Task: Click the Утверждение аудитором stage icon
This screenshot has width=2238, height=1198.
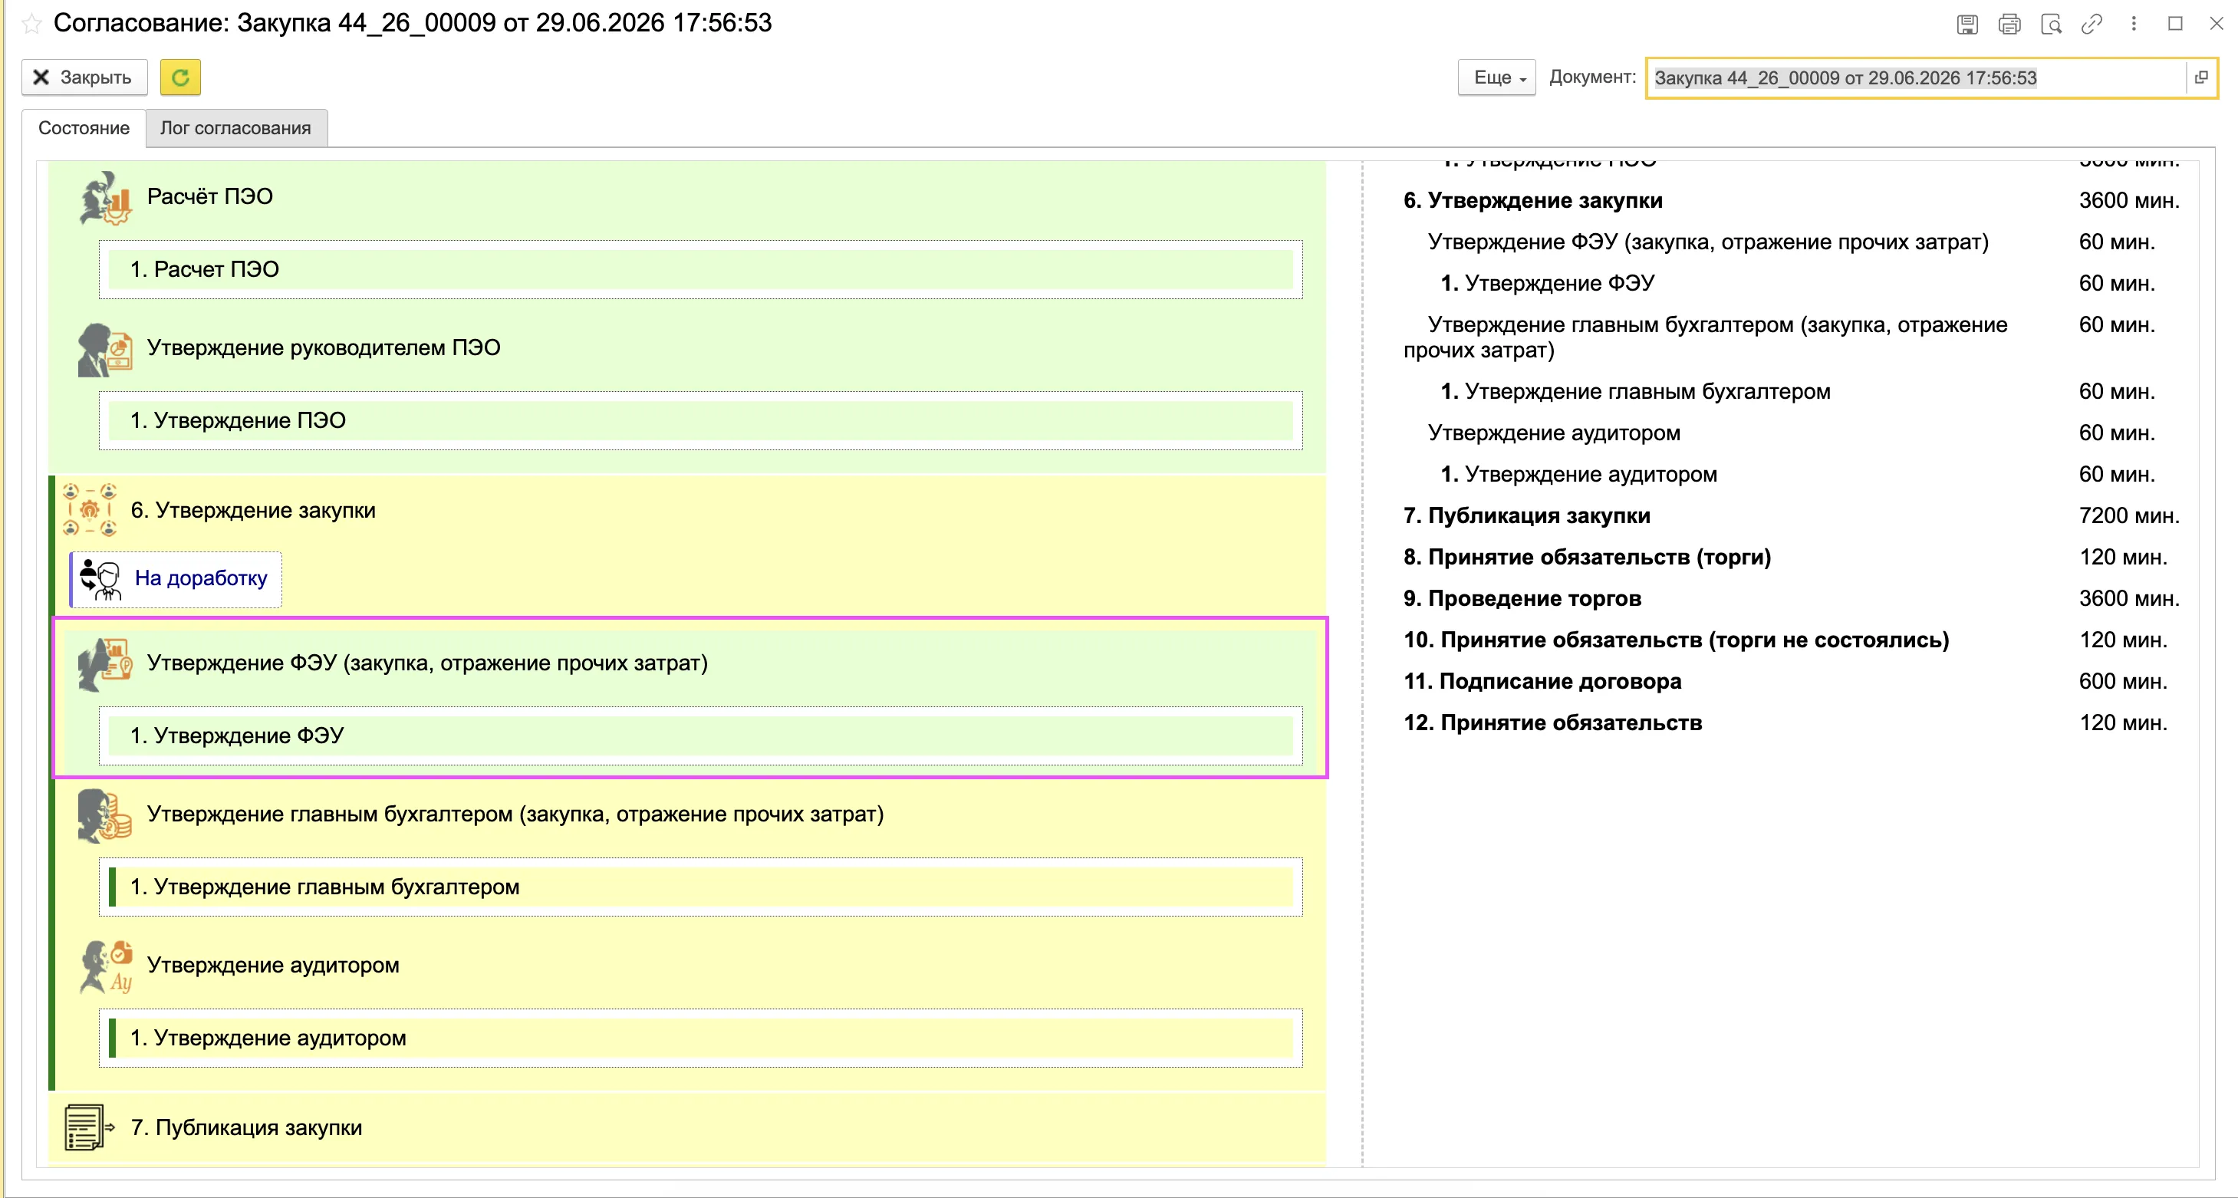Action: [106, 966]
